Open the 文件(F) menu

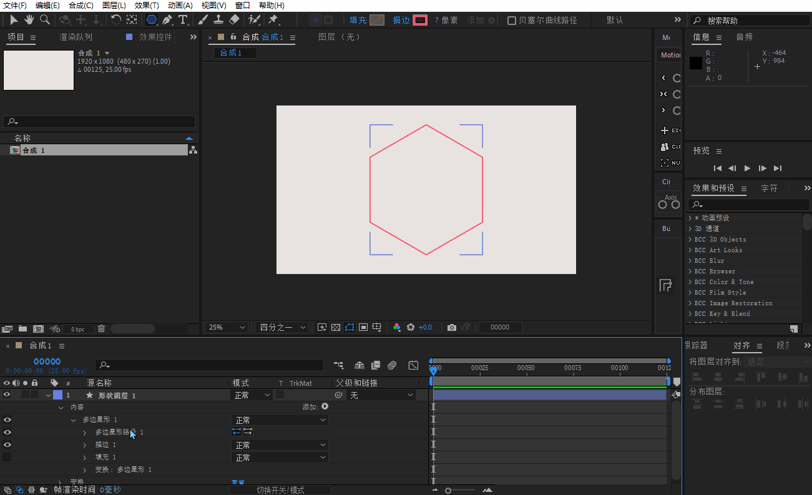(14, 6)
